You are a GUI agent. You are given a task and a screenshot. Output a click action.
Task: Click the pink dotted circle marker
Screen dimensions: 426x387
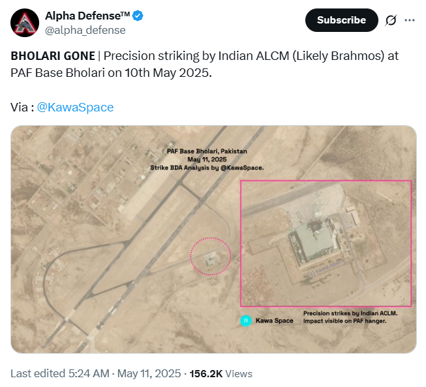click(x=210, y=255)
